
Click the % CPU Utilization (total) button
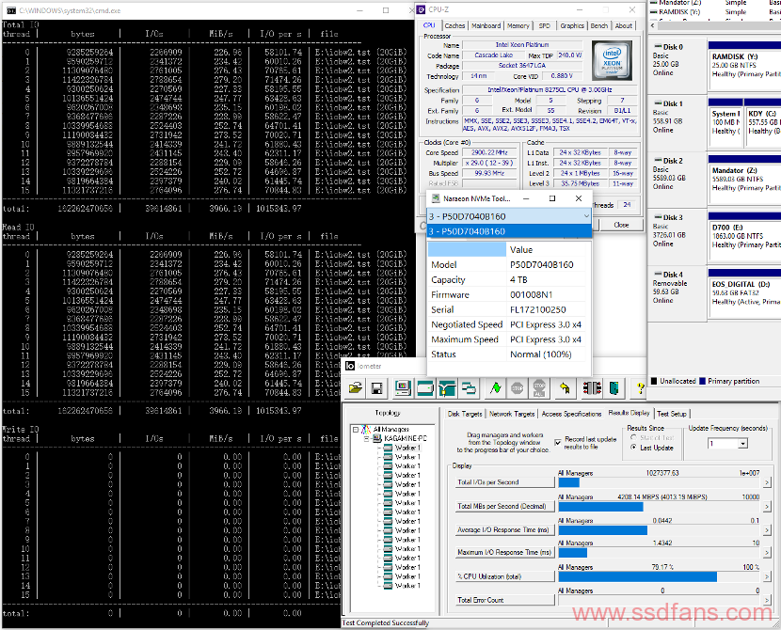pyautogui.click(x=505, y=576)
